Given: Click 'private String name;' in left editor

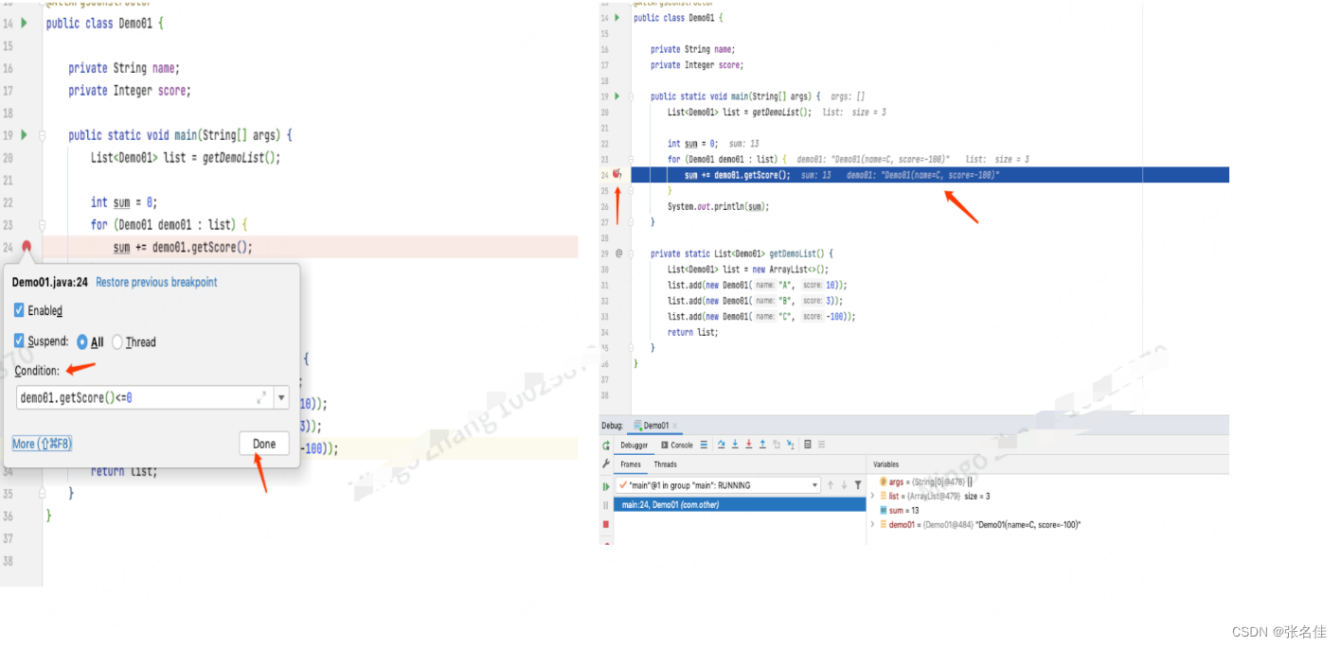Looking at the screenshot, I should (x=124, y=68).
